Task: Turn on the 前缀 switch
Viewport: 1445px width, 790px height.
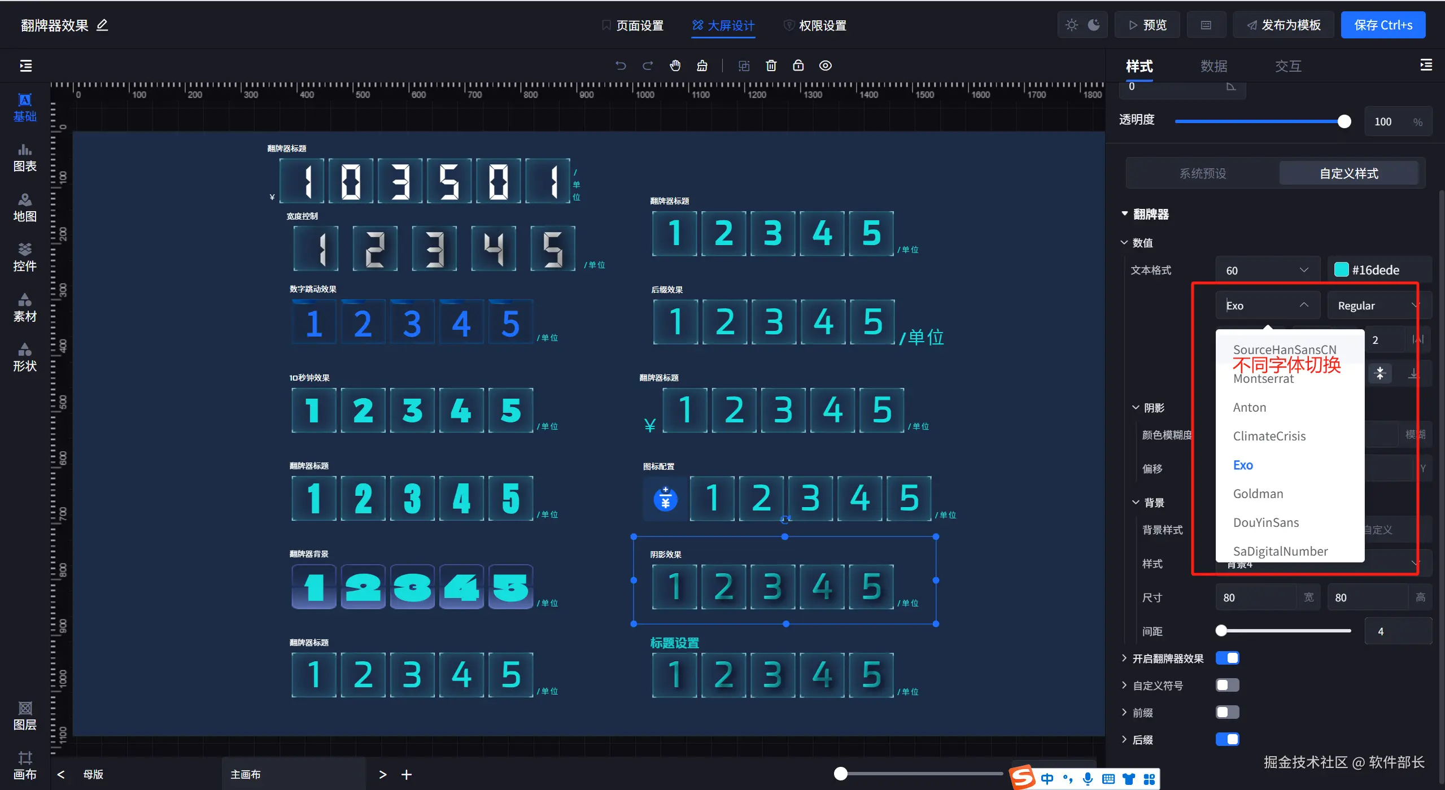Action: [1227, 712]
